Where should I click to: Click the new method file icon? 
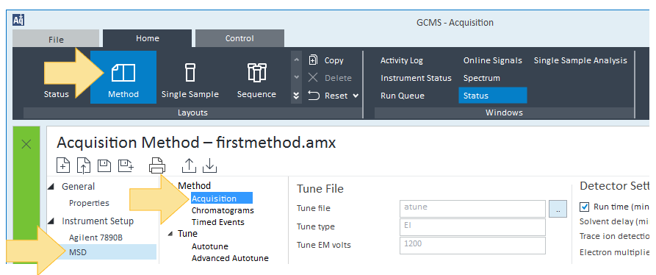(63, 165)
